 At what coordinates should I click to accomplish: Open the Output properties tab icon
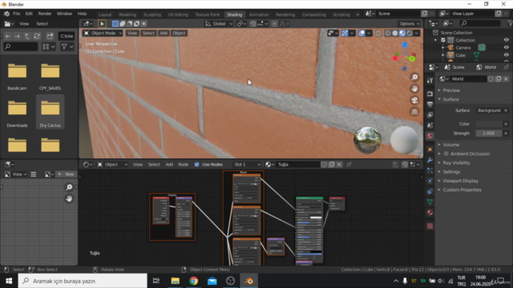click(x=430, y=104)
